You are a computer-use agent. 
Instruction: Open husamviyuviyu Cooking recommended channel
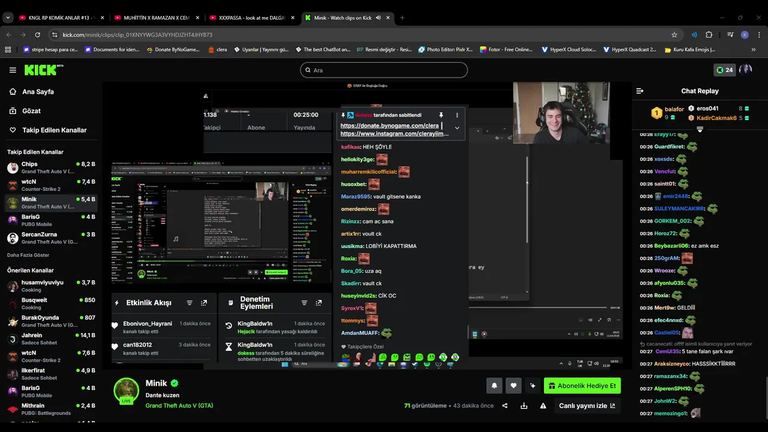pos(51,286)
